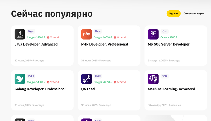Click clock icon next to Golang discount
This screenshot has width=211, height=121.
coord(48,82)
